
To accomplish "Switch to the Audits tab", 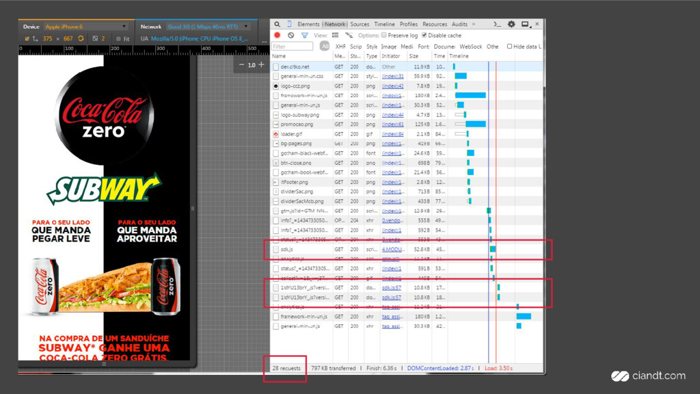I will click(x=459, y=24).
